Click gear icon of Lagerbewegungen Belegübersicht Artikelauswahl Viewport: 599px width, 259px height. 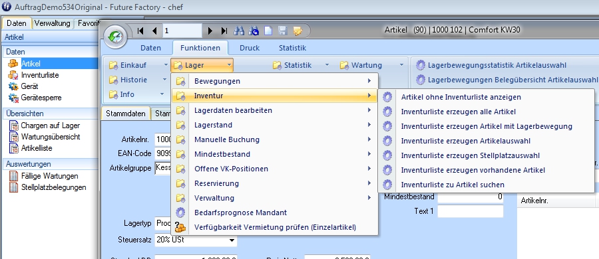pos(420,80)
